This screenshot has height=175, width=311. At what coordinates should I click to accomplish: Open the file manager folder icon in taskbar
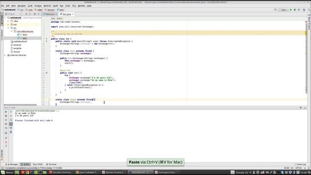[45, 173]
